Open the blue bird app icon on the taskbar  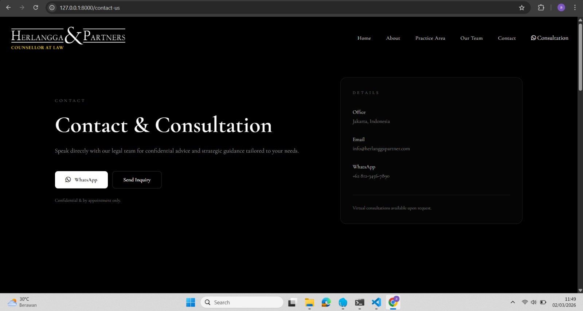343,302
